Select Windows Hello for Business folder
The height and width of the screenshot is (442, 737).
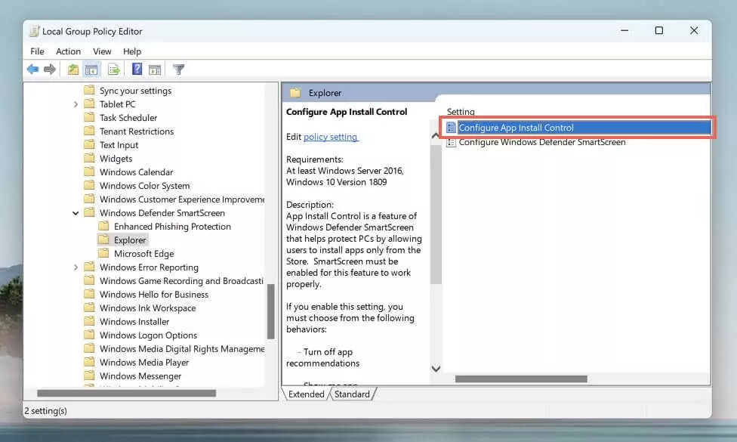click(154, 295)
